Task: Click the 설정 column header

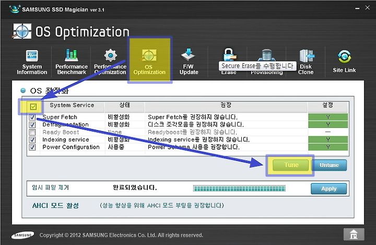Action: (327, 105)
